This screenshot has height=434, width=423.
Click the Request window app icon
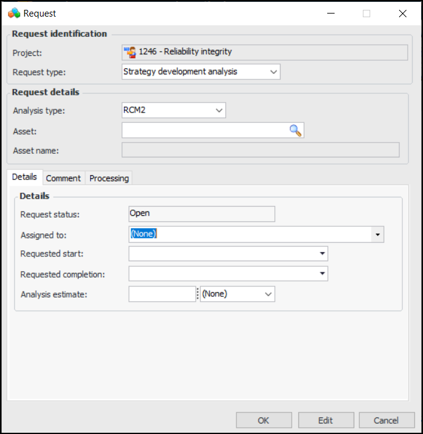tap(14, 13)
